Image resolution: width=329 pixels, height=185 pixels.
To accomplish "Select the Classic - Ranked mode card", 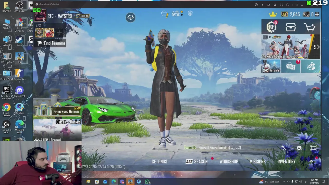I will [x=57, y=130].
